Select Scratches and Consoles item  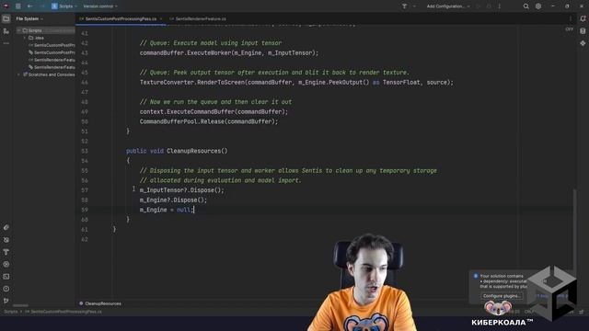click(49, 74)
